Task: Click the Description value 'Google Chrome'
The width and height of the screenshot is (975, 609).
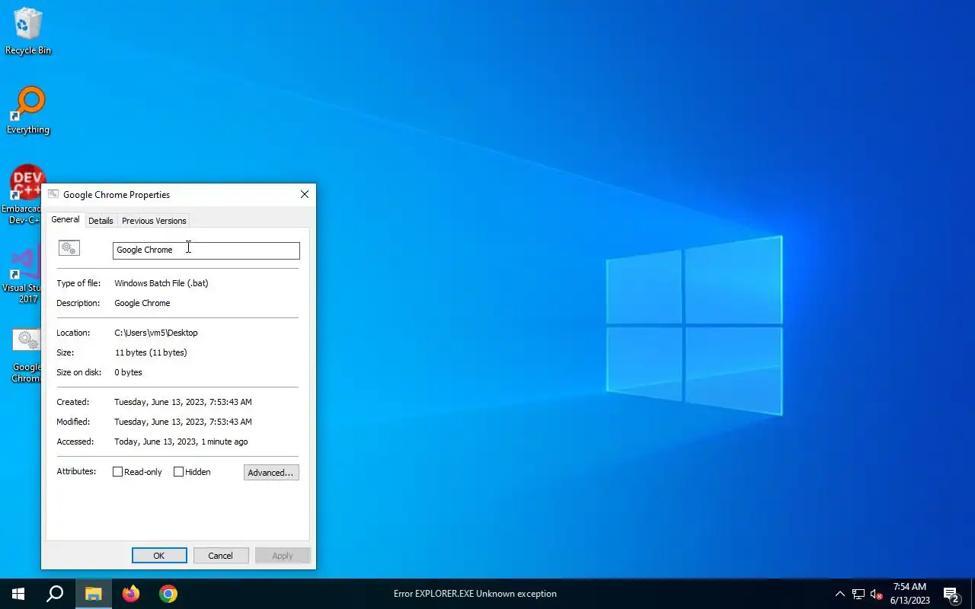Action: [x=142, y=303]
